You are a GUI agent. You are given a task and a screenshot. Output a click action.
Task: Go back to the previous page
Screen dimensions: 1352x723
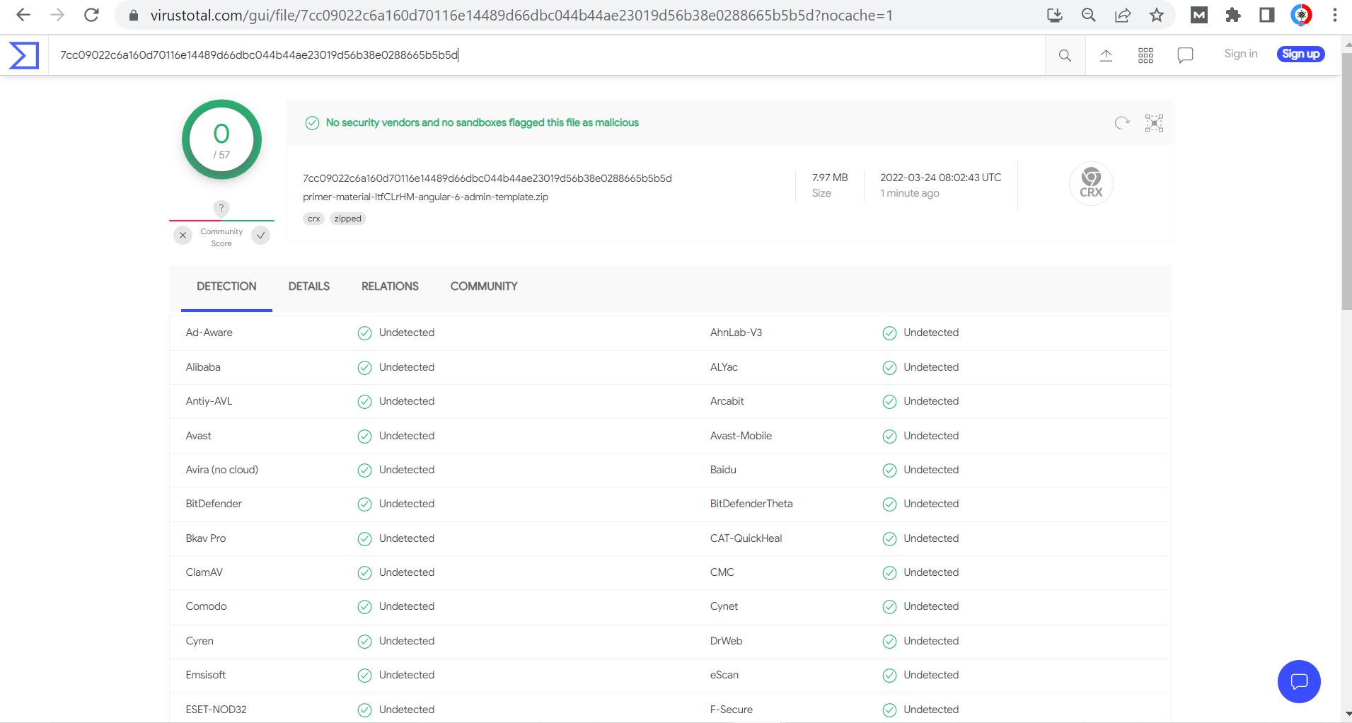coord(23,15)
